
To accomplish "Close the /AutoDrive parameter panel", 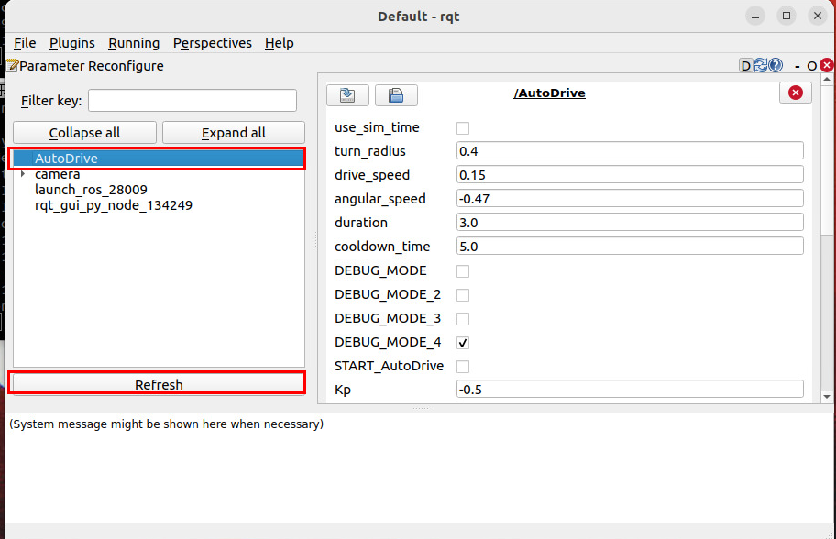I will click(796, 93).
